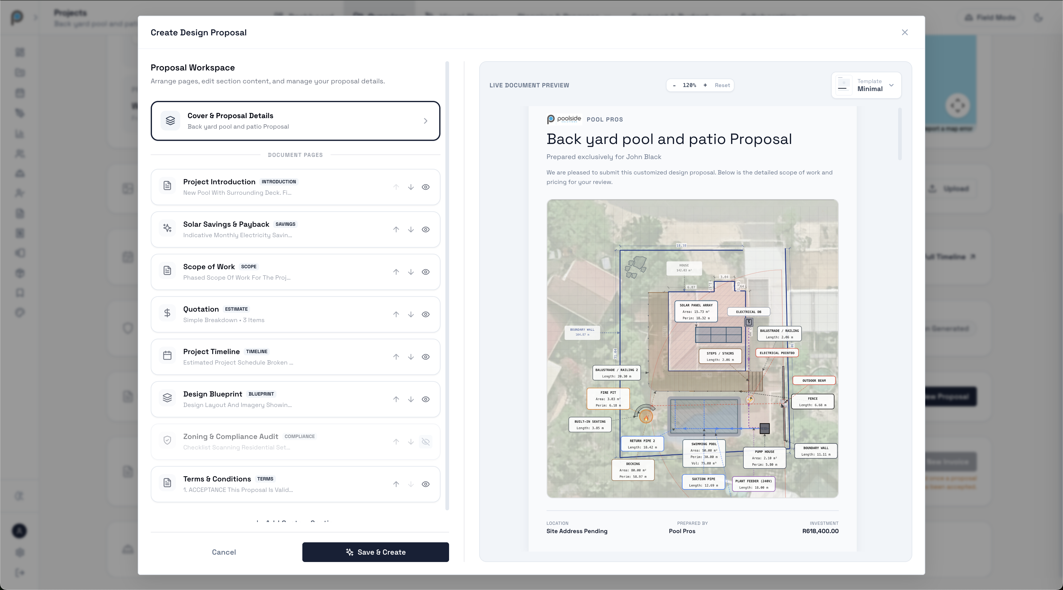Toggle the Scope of Work eye icon

tap(425, 272)
